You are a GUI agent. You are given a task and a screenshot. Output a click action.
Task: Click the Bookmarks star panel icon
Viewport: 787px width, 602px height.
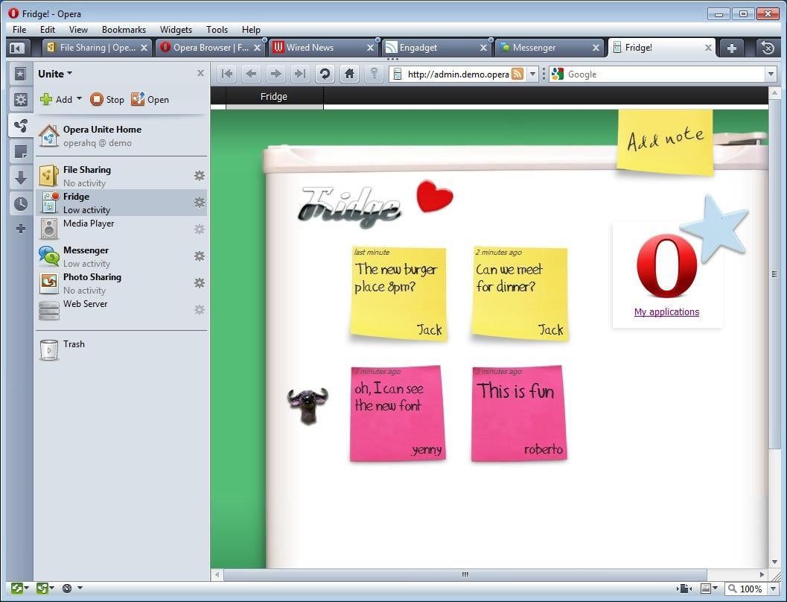pos(21,74)
